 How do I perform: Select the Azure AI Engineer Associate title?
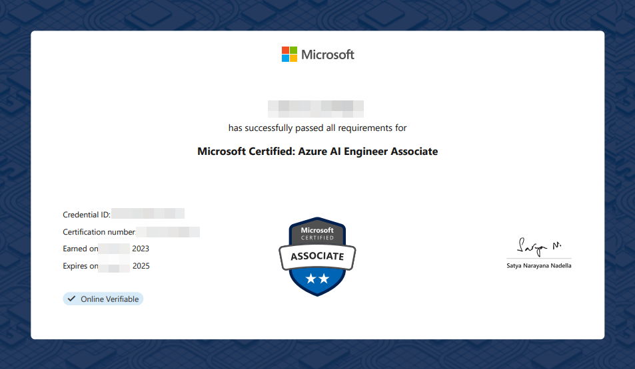coord(317,152)
